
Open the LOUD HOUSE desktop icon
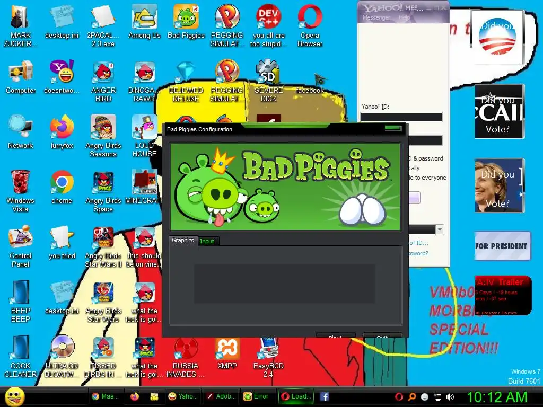tap(144, 136)
